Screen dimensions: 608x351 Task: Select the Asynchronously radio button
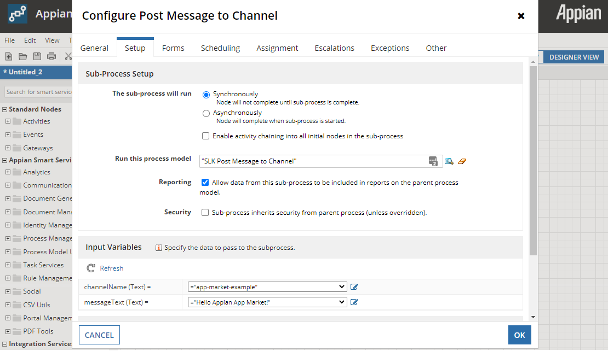(206, 114)
